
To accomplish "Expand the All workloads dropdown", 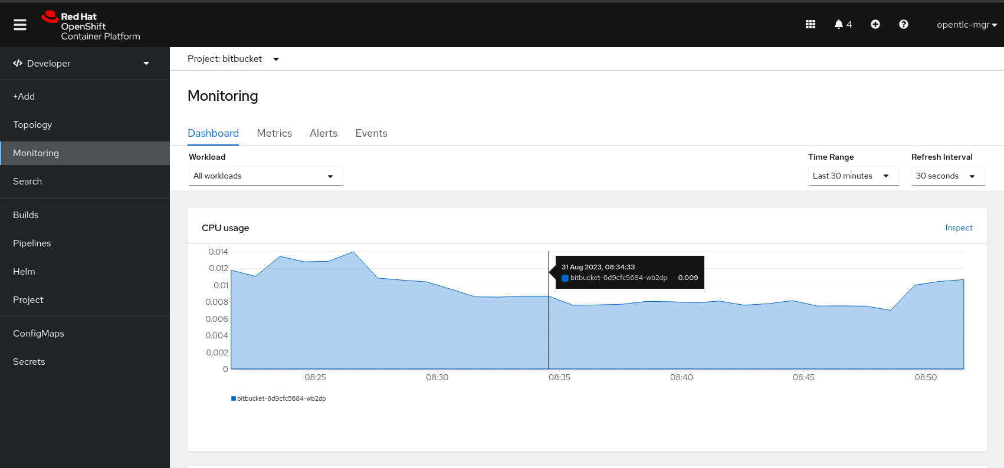I will click(x=265, y=176).
